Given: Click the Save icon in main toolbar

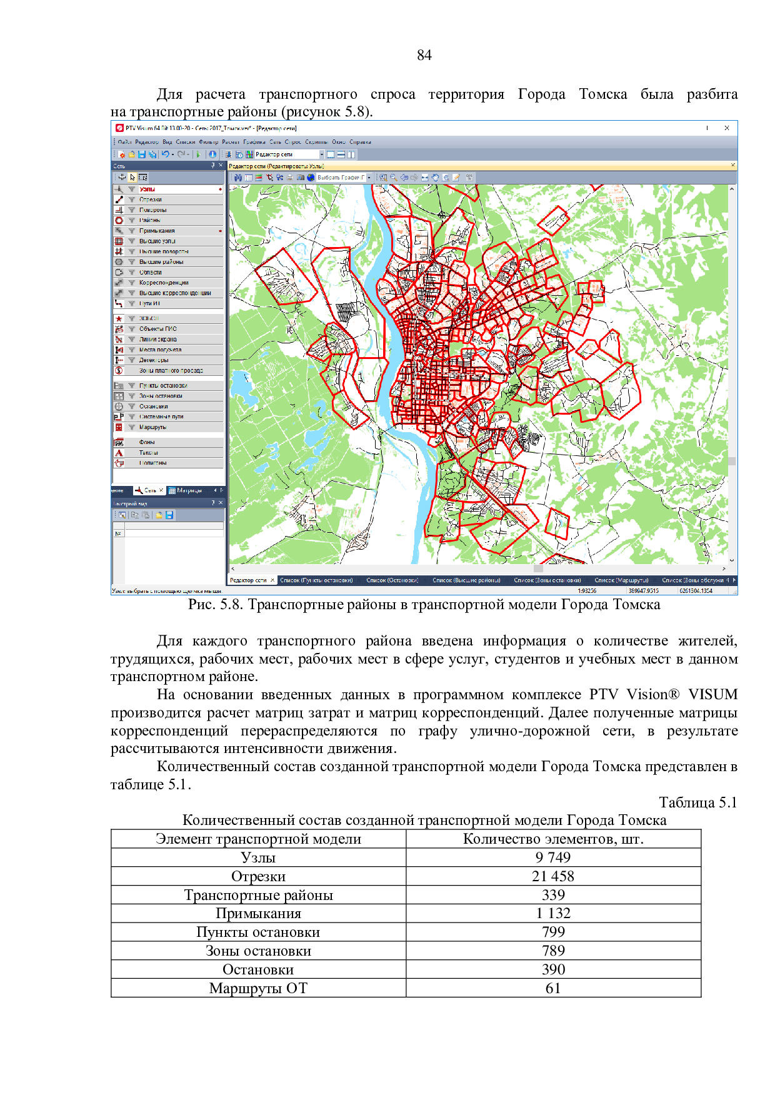Looking at the screenshot, I should click(x=142, y=154).
